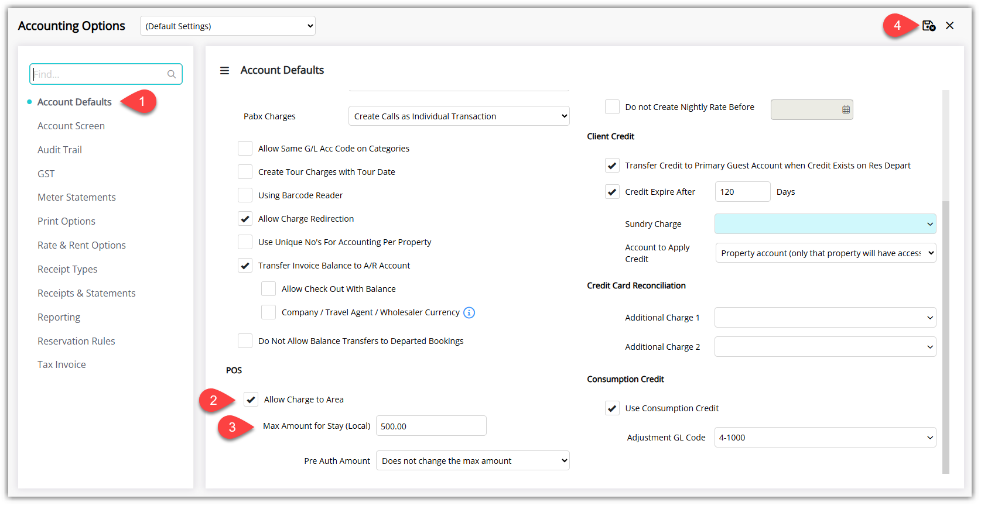Tick Company / Travel Agent / Wholesaler Currency

[x=269, y=312]
